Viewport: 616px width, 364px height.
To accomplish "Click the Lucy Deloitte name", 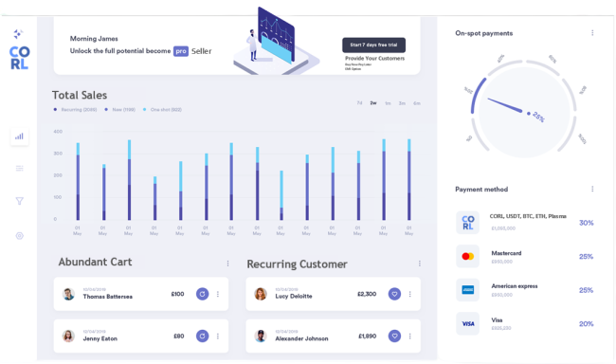I will click(294, 297).
